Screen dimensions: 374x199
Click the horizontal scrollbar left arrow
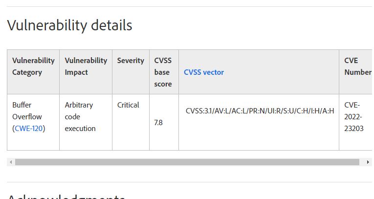pos(10,162)
